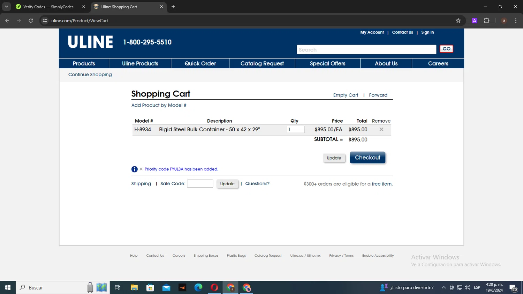This screenshot has width=523, height=294.
Task: Click the GO search button
Action: [x=446, y=49]
